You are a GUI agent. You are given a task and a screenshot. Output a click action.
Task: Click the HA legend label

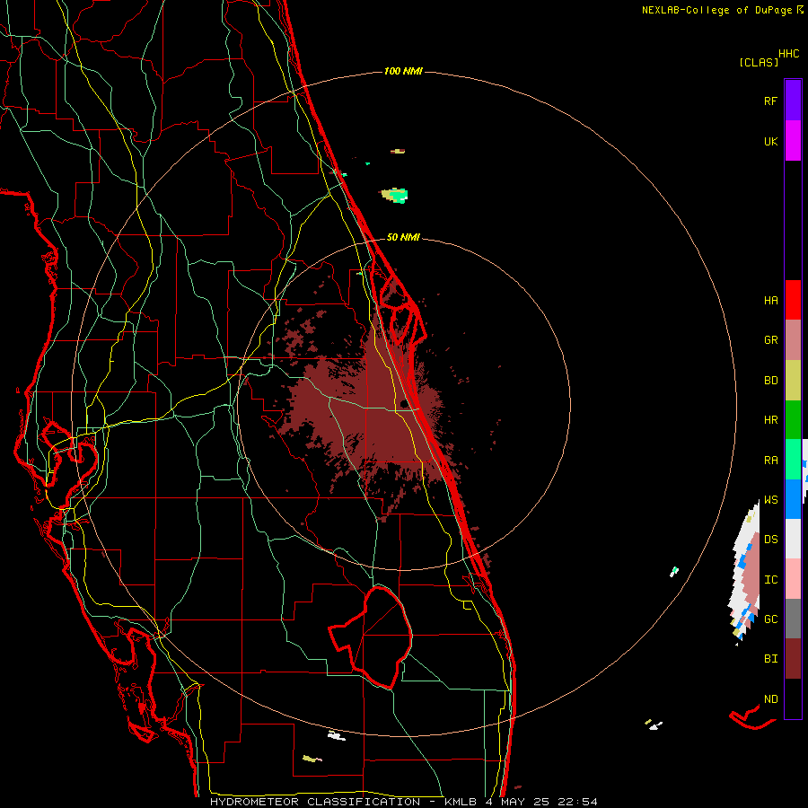(x=770, y=301)
